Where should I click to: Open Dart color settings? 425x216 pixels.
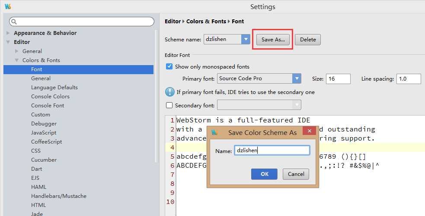(37, 169)
